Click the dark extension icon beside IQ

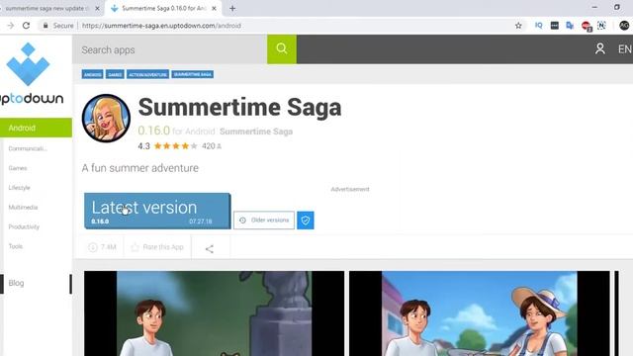click(554, 26)
